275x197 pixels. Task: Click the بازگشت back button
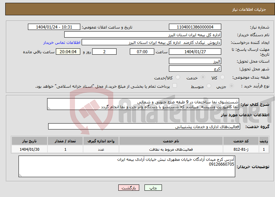click(x=129, y=188)
